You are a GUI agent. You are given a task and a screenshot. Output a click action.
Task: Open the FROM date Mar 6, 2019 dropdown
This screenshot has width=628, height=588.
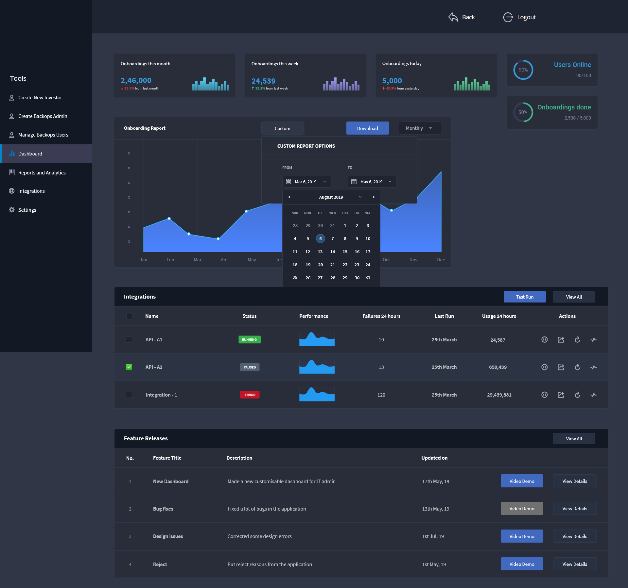tap(306, 182)
